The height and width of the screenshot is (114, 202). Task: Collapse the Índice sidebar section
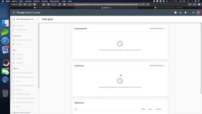pos(35,50)
